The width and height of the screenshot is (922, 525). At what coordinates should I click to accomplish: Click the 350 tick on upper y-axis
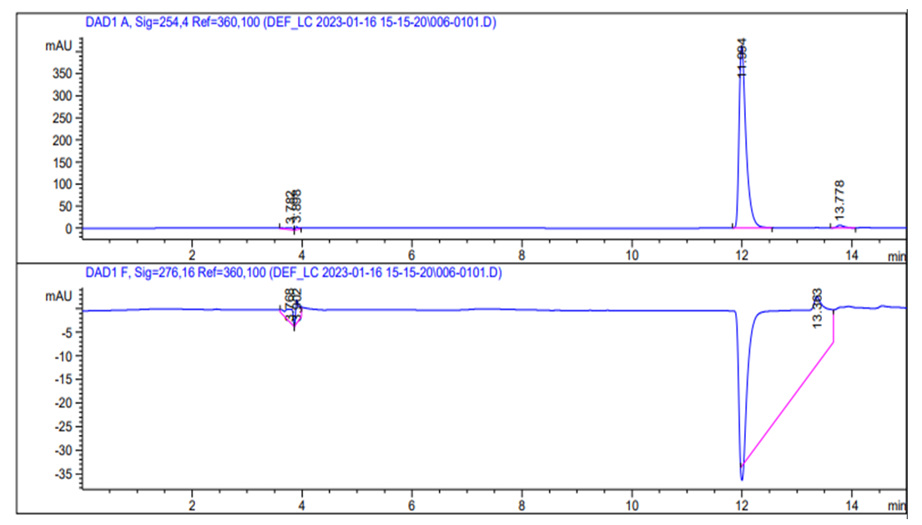point(61,73)
